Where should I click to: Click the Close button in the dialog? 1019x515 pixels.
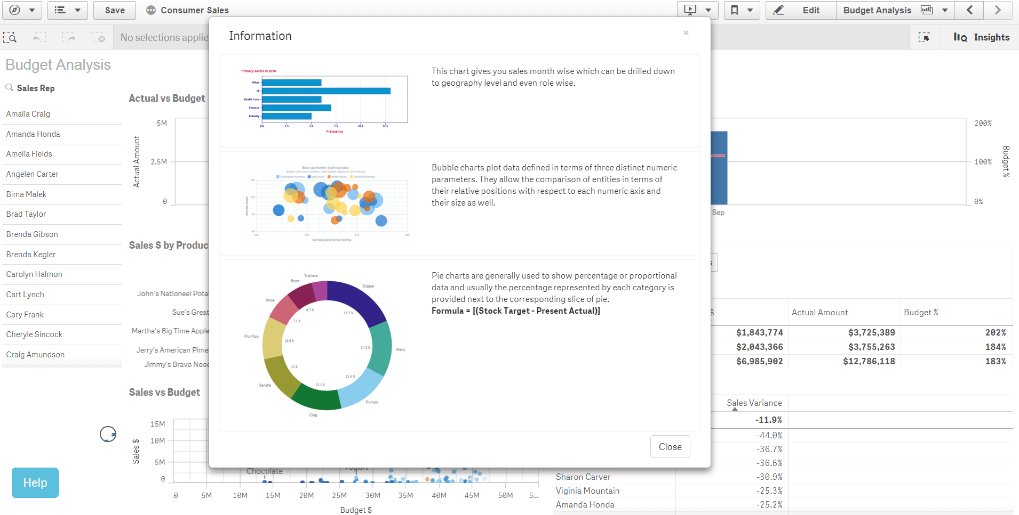tap(670, 446)
